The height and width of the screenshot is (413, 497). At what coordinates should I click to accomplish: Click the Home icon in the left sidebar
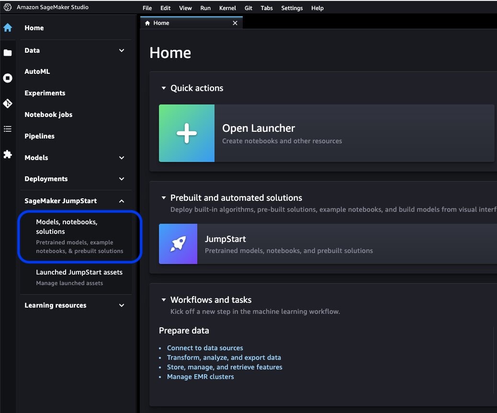[8, 28]
